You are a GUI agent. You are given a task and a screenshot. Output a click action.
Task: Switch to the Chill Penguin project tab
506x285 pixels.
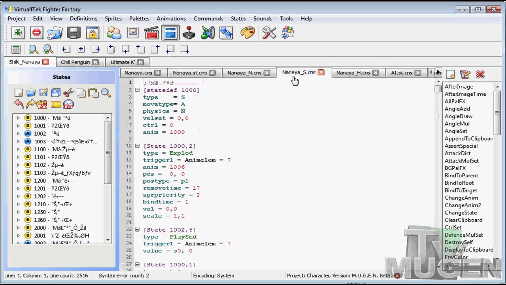click(75, 62)
